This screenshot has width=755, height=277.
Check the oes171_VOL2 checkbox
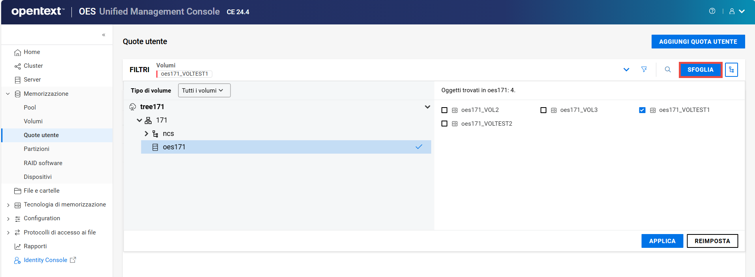[444, 110]
